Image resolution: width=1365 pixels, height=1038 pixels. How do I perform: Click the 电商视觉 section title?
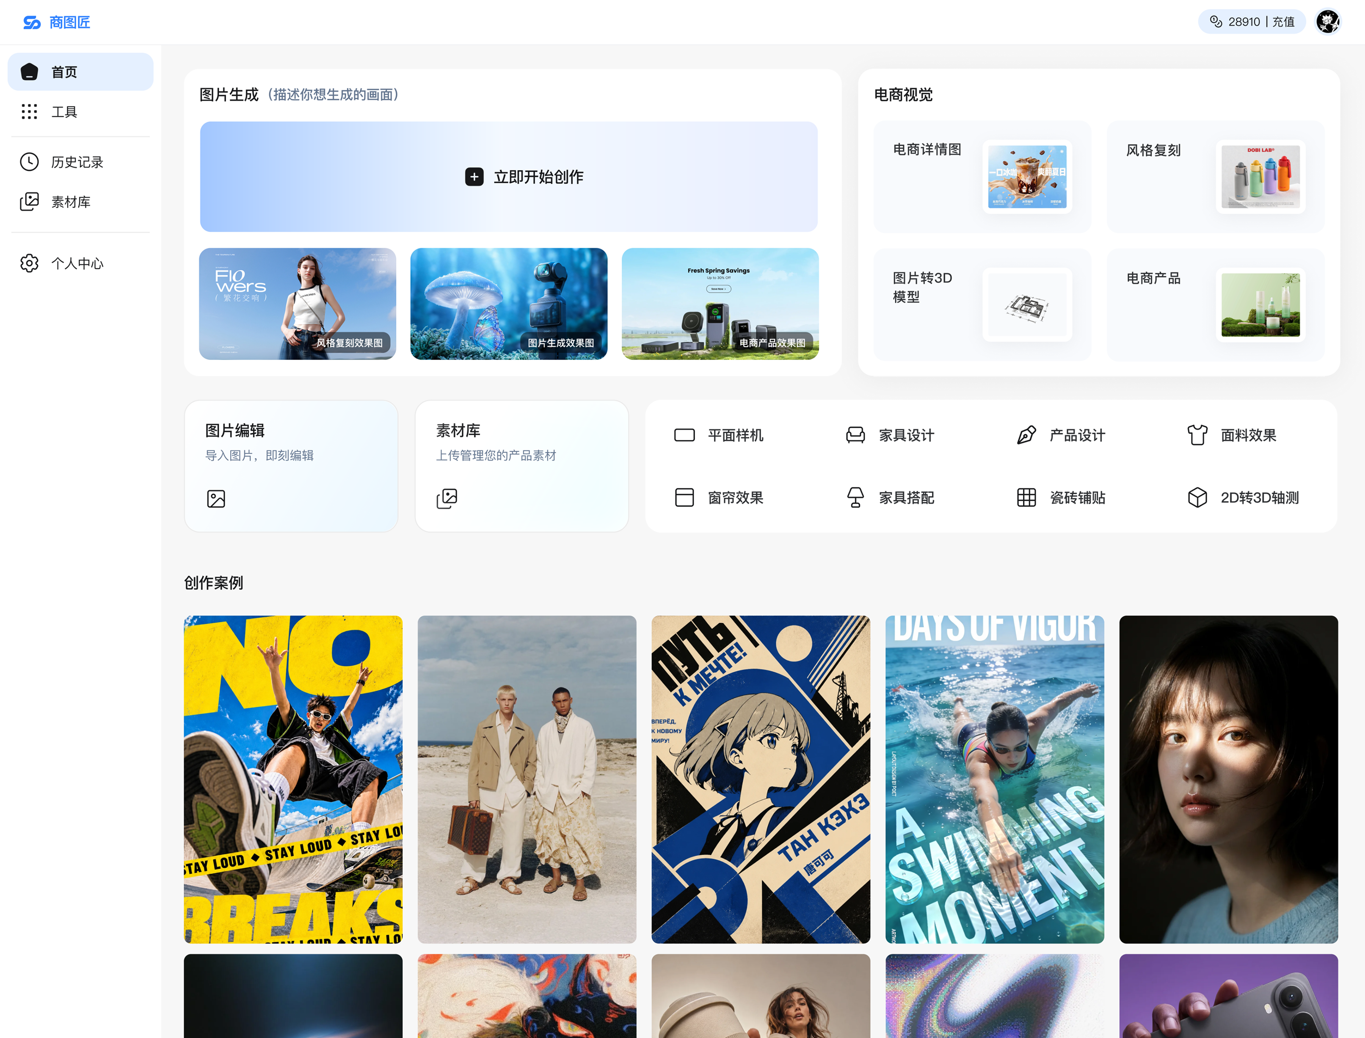pyautogui.click(x=903, y=94)
